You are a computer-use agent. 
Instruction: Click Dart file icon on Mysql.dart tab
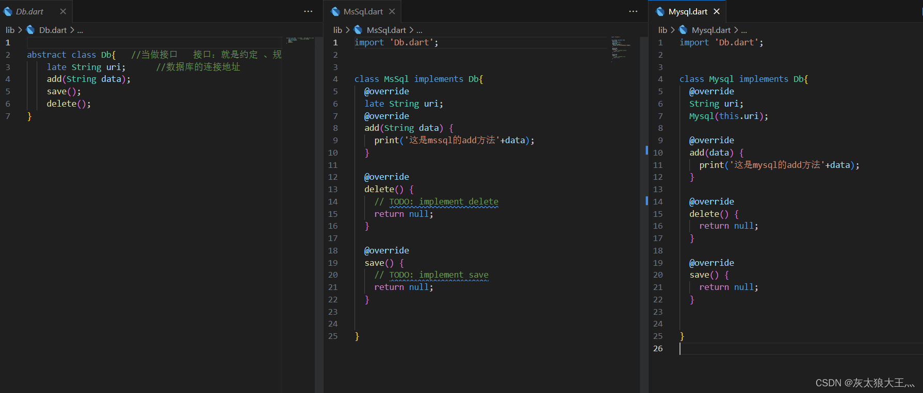[660, 11]
